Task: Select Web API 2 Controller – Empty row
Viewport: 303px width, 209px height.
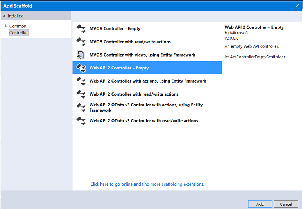Action: click(x=147, y=68)
